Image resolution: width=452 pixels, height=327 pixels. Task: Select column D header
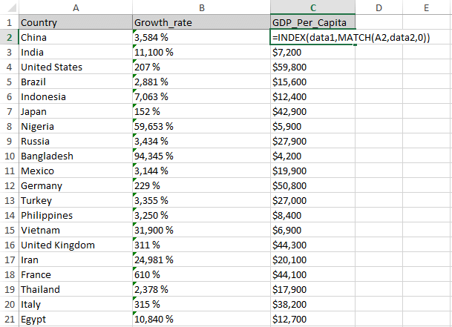pyautogui.click(x=379, y=7)
